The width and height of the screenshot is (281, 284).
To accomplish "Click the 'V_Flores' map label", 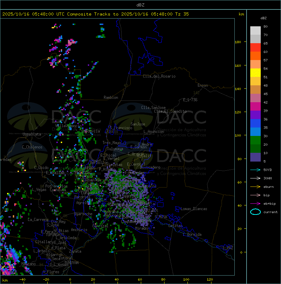I will click(51, 272).
